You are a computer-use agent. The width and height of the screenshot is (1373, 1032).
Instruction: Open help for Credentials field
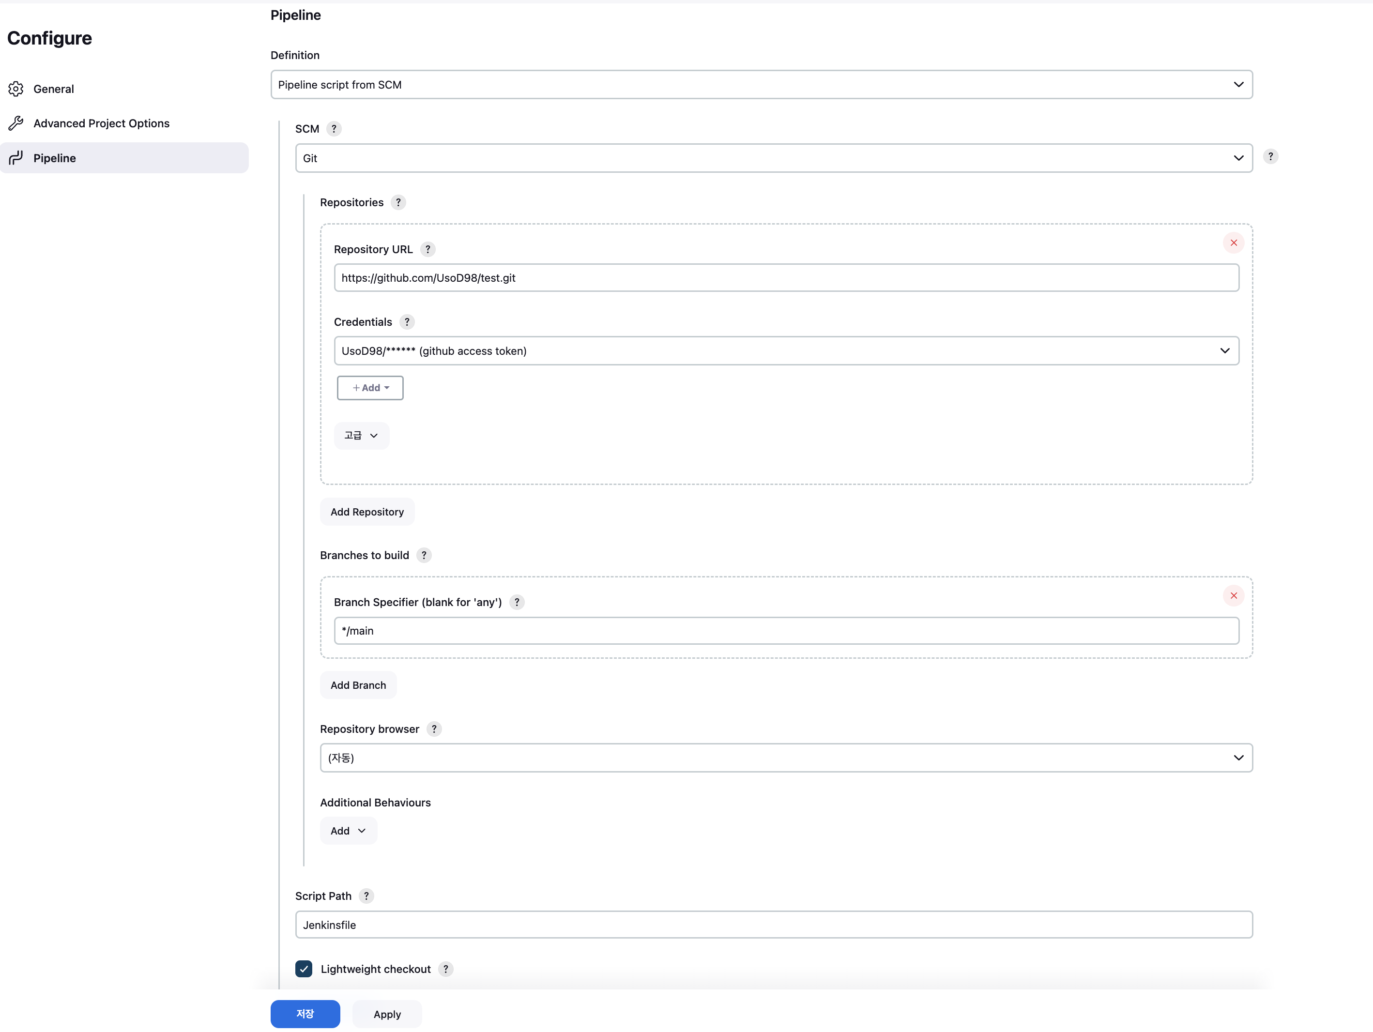(x=407, y=321)
